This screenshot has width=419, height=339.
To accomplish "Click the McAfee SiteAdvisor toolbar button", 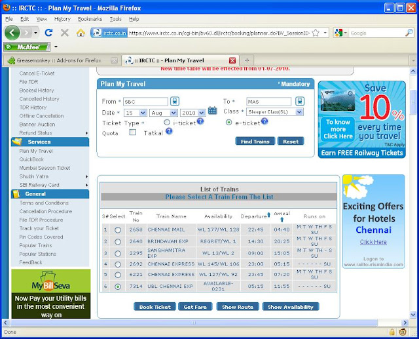I will coord(27,47).
